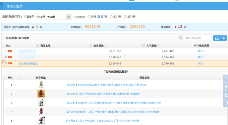The height and width of the screenshot is (125, 228).
Task: Sort by 人气指数 using its sort arrows
Action: tap(159, 45)
